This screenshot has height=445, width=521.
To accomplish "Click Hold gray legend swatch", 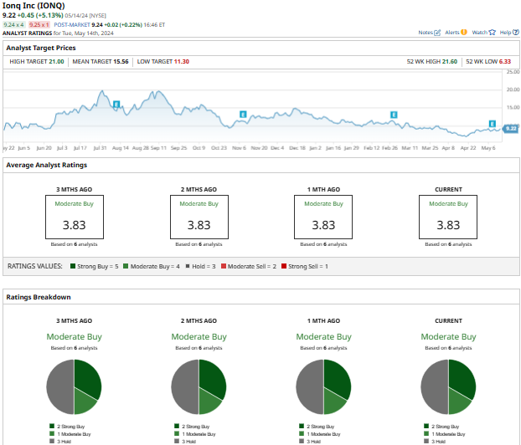I will click(x=188, y=266).
